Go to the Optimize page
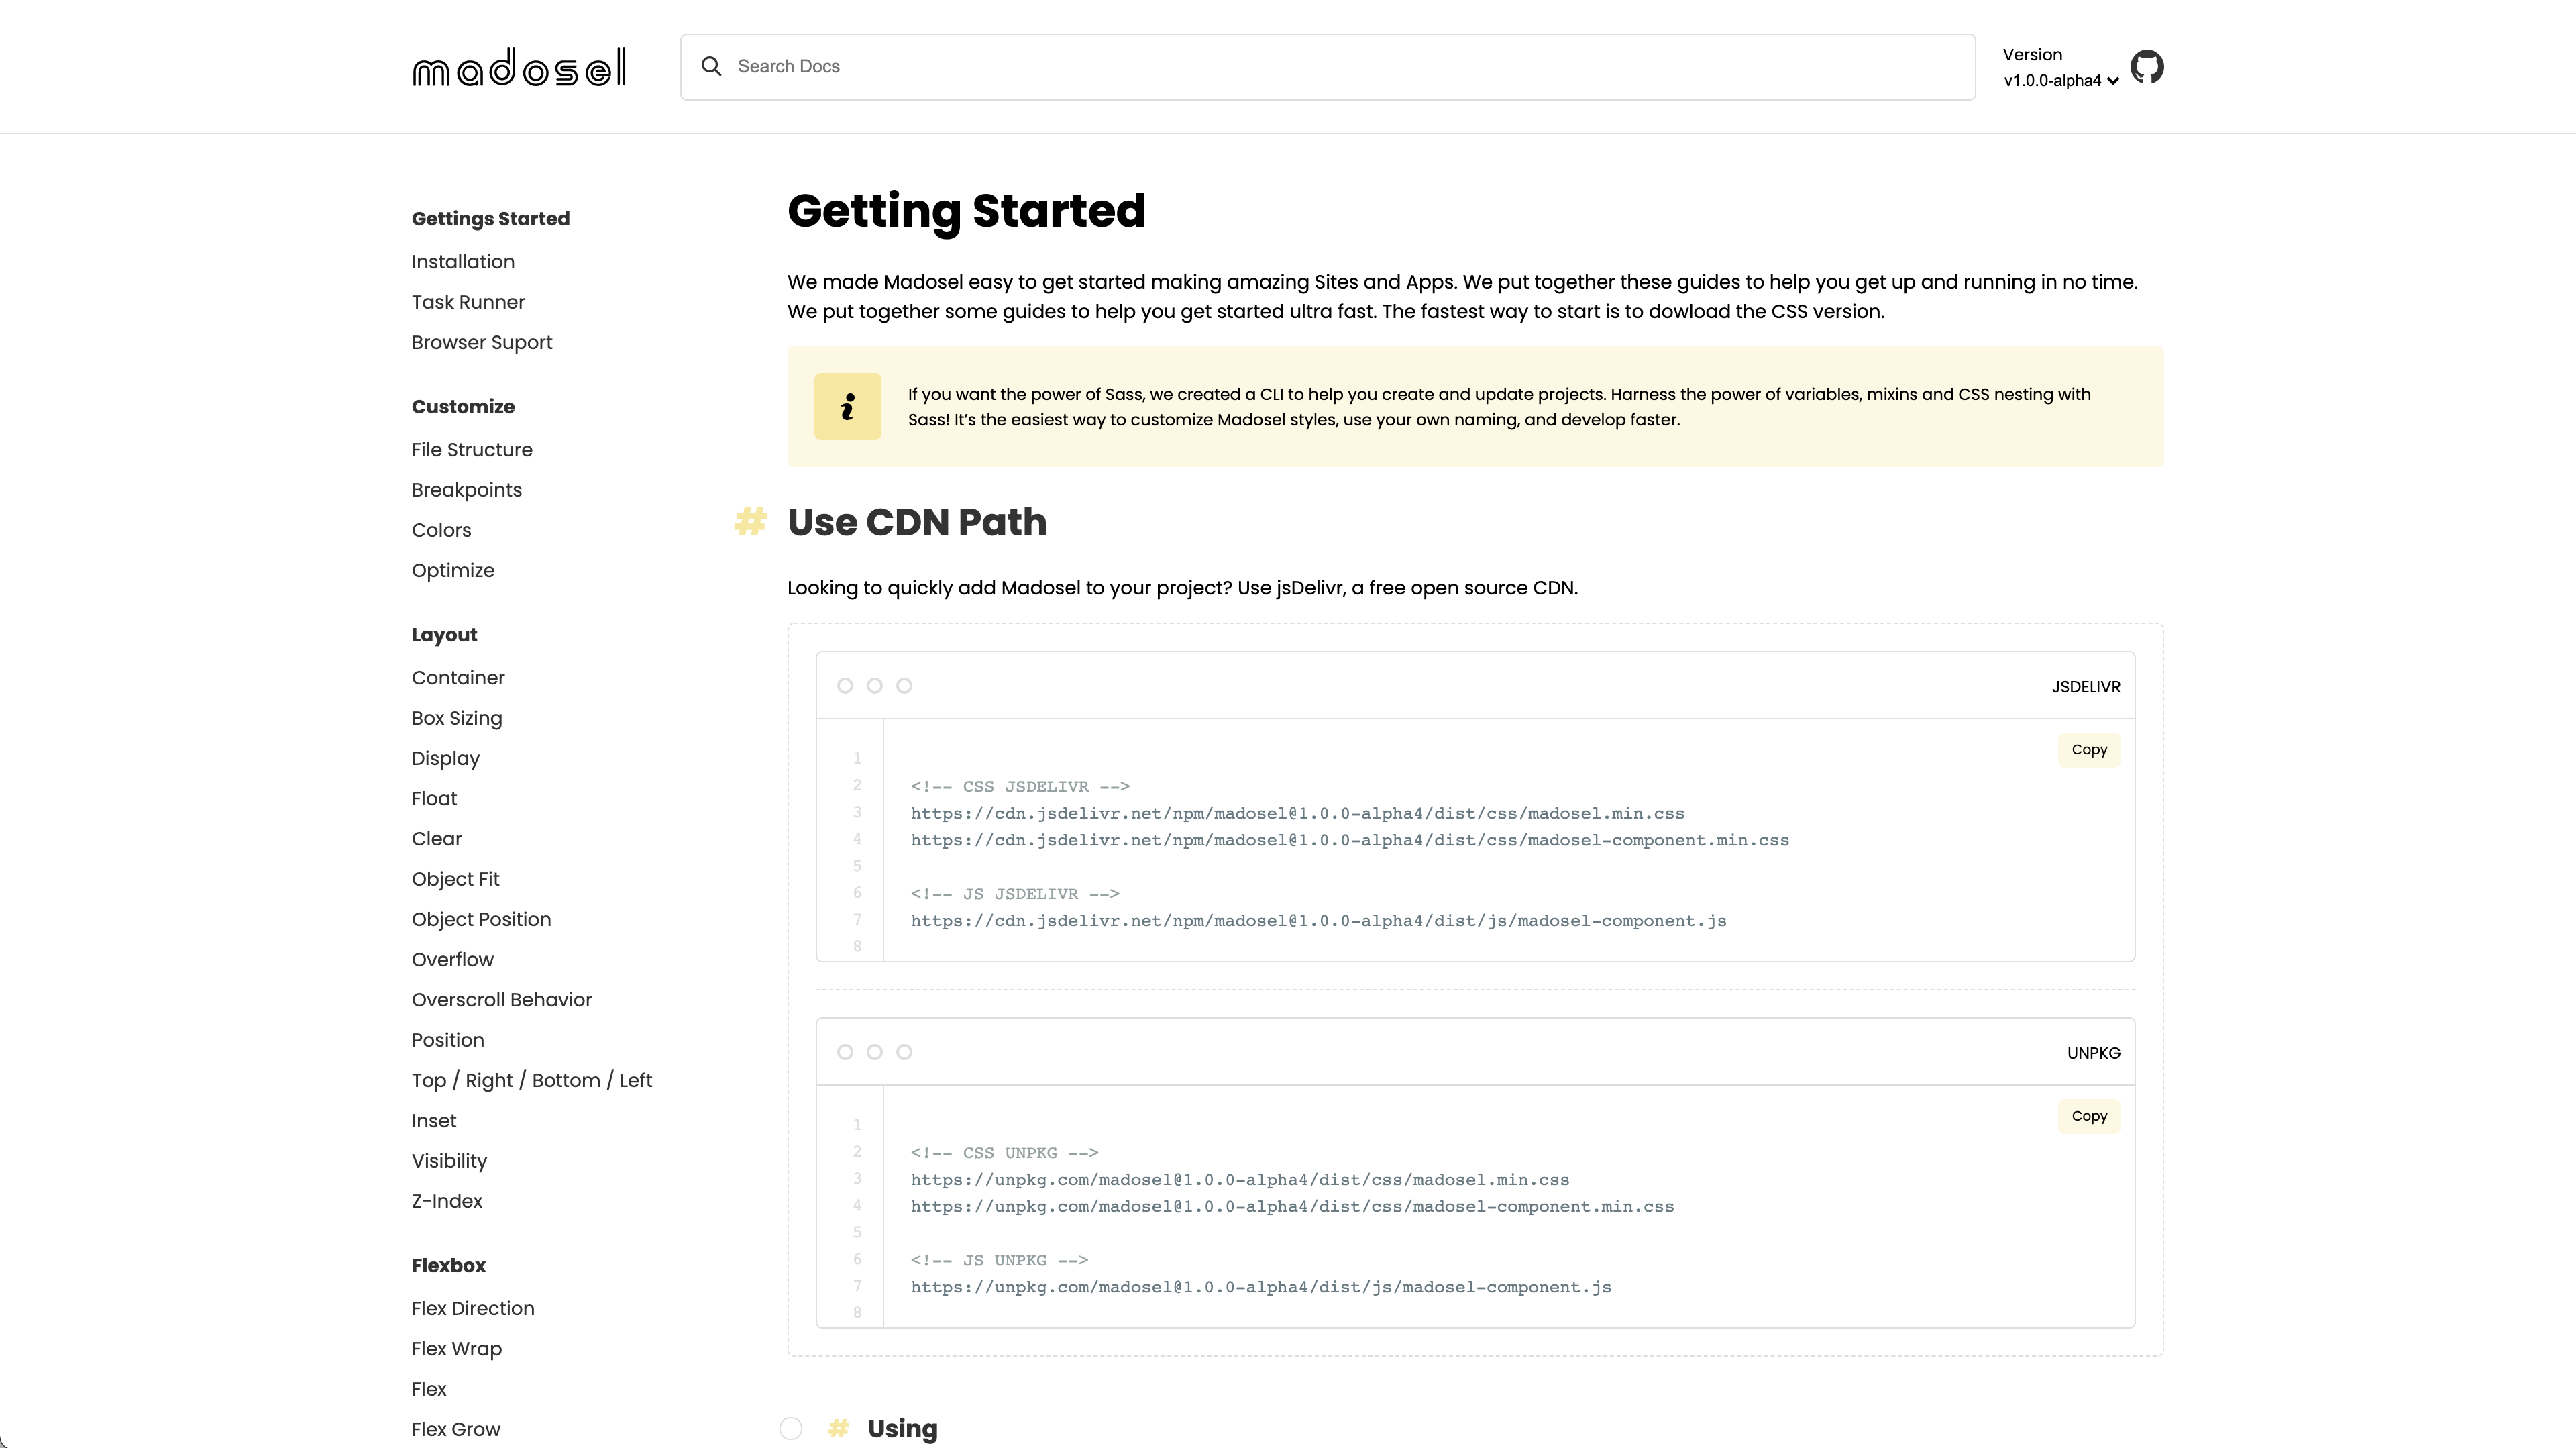The image size is (2576, 1448). [453, 570]
